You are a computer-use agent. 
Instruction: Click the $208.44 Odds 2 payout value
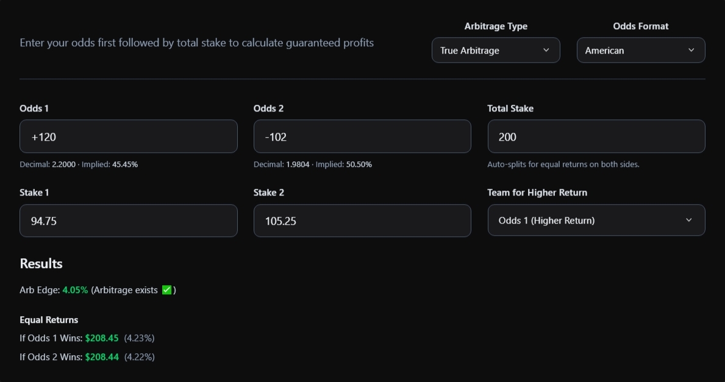[102, 356]
